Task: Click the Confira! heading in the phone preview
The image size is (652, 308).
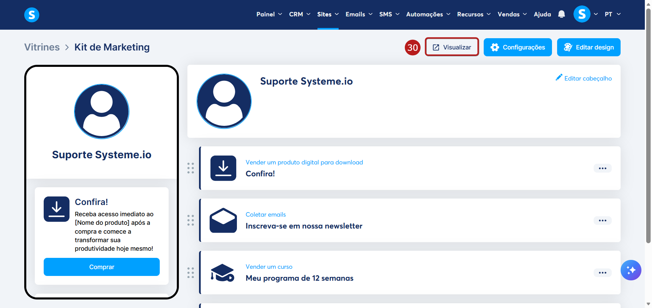Action: click(91, 202)
